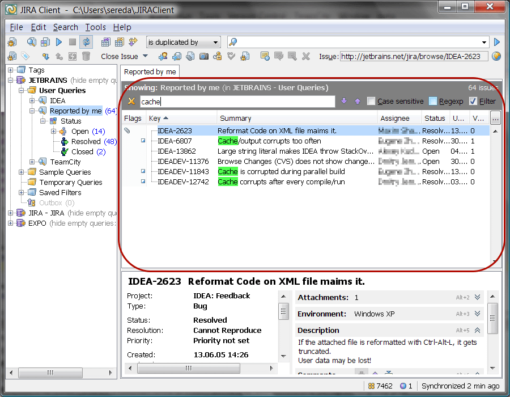Find next match with the down arrow
The height and width of the screenshot is (397, 510).
pyautogui.click(x=344, y=101)
